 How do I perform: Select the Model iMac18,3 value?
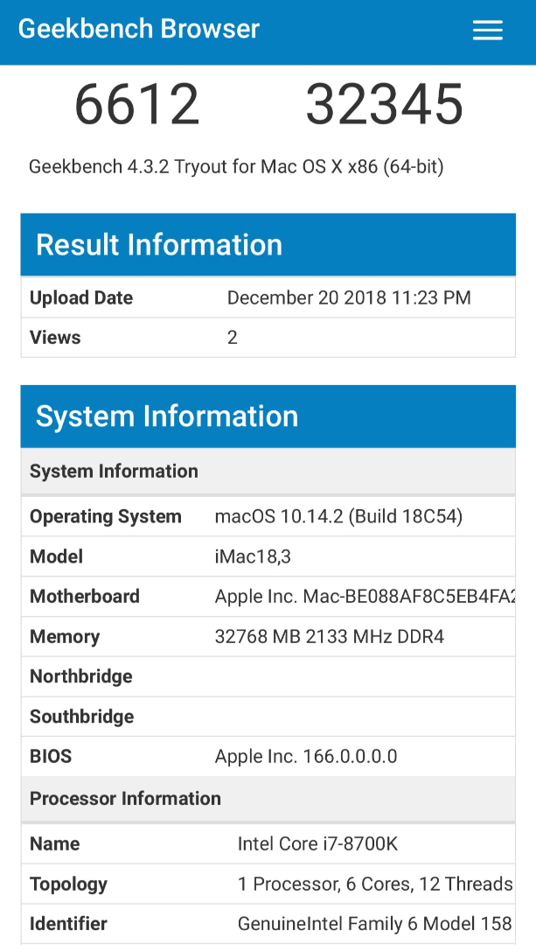pos(253,556)
